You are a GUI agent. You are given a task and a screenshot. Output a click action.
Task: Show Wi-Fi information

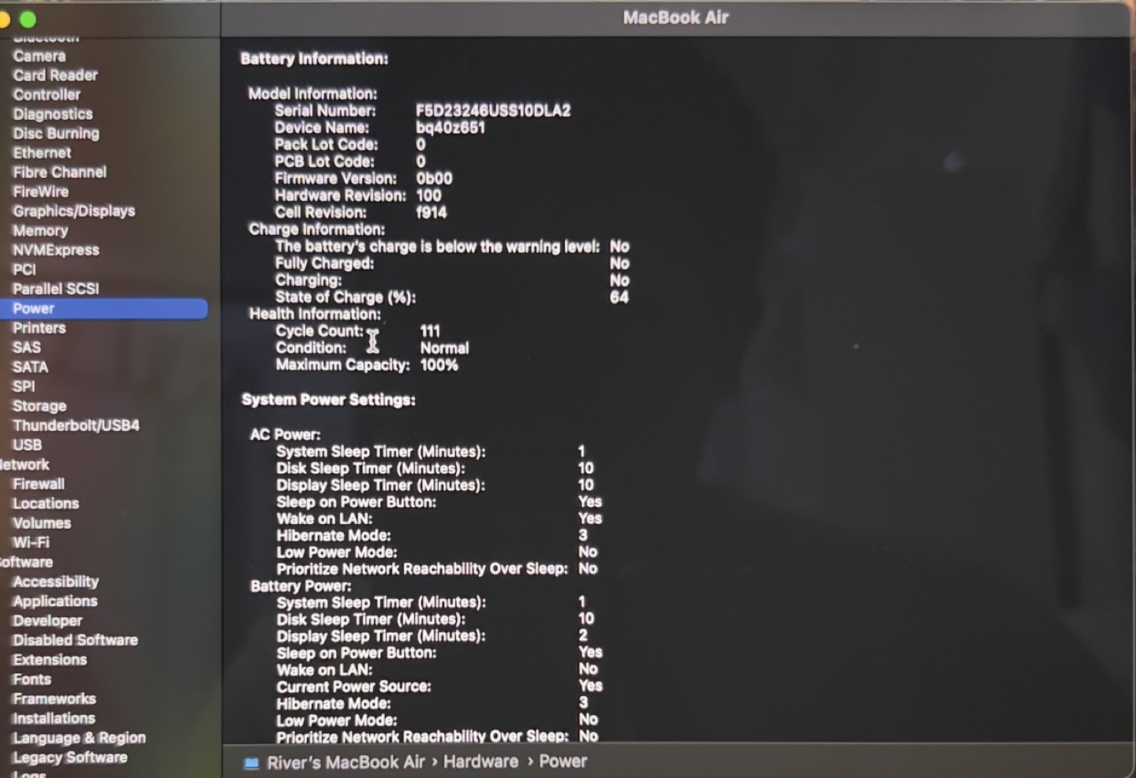pos(31,542)
